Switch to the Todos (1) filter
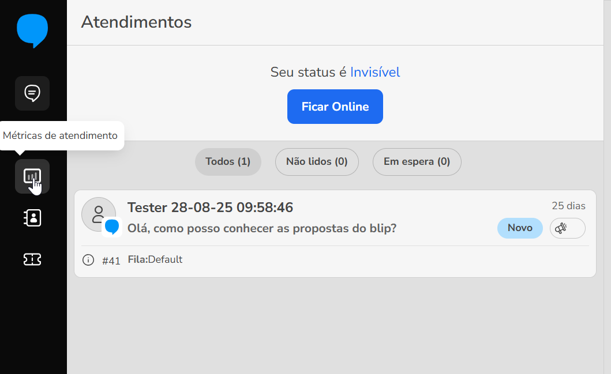Image resolution: width=611 pixels, height=374 pixels. [228, 161]
